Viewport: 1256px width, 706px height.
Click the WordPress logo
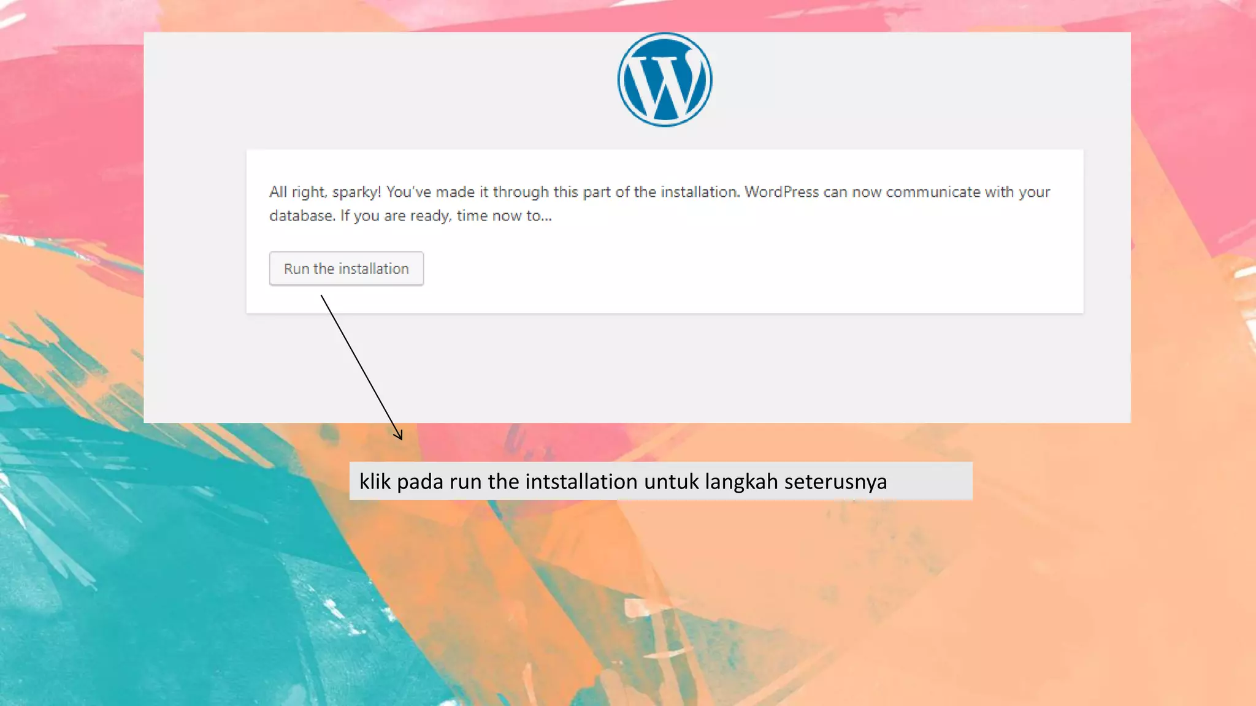click(x=665, y=80)
